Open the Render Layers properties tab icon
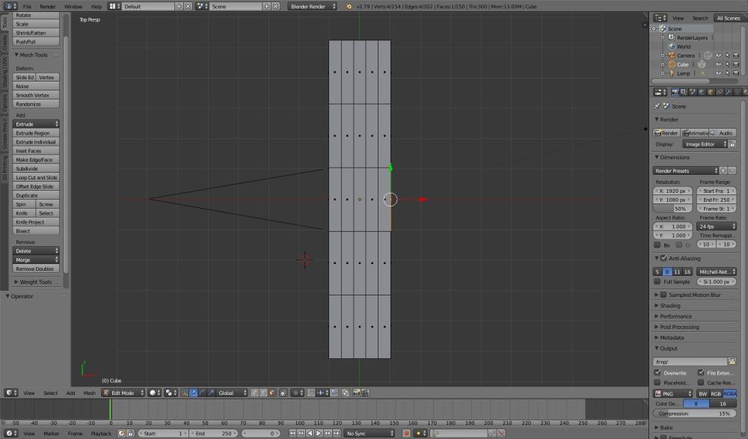Image resolution: width=748 pixels, height=439 pixels. tap(683, 92)
